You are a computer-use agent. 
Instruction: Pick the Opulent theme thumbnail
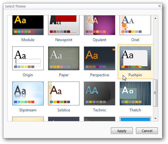click(100, 25)
